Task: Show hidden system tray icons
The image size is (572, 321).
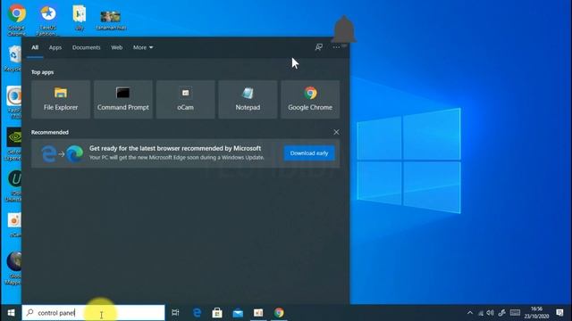Action: (x=470, y=313)
